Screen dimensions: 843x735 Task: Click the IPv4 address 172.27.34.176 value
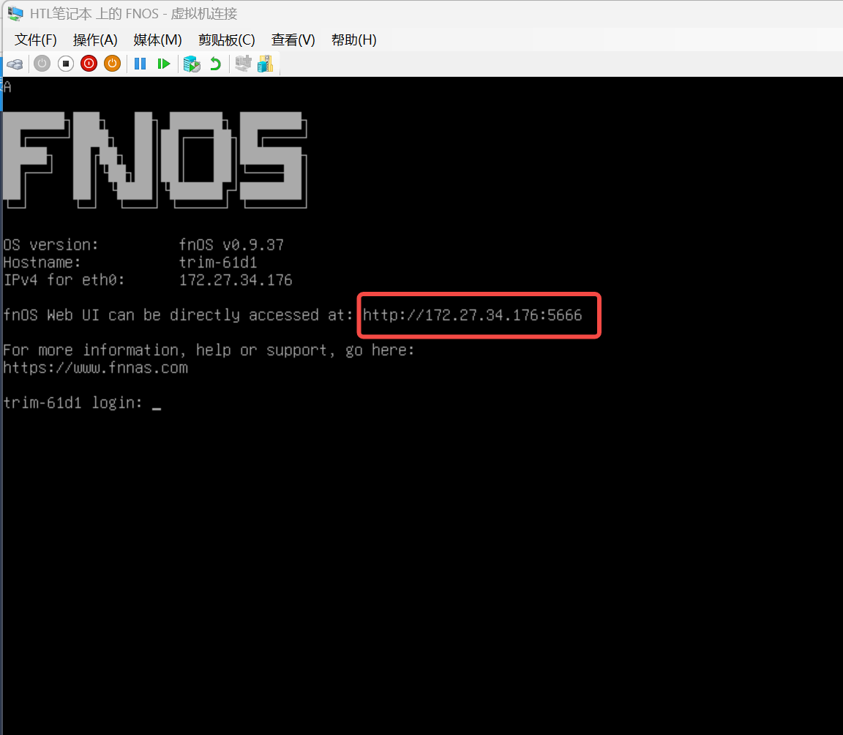click(236, 280)
